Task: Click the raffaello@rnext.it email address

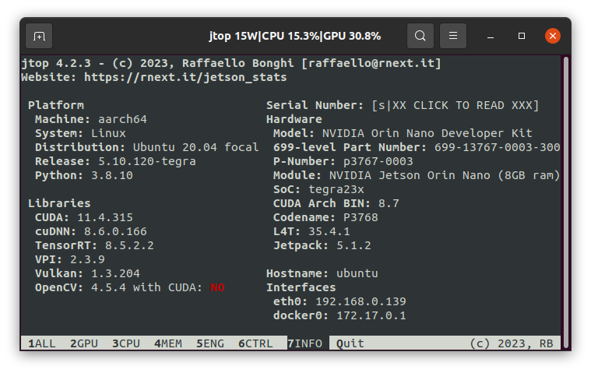Action: [371, 63]
